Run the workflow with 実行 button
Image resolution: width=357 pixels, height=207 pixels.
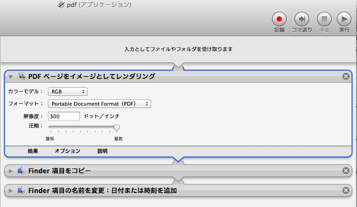click(x=344, y=19)
